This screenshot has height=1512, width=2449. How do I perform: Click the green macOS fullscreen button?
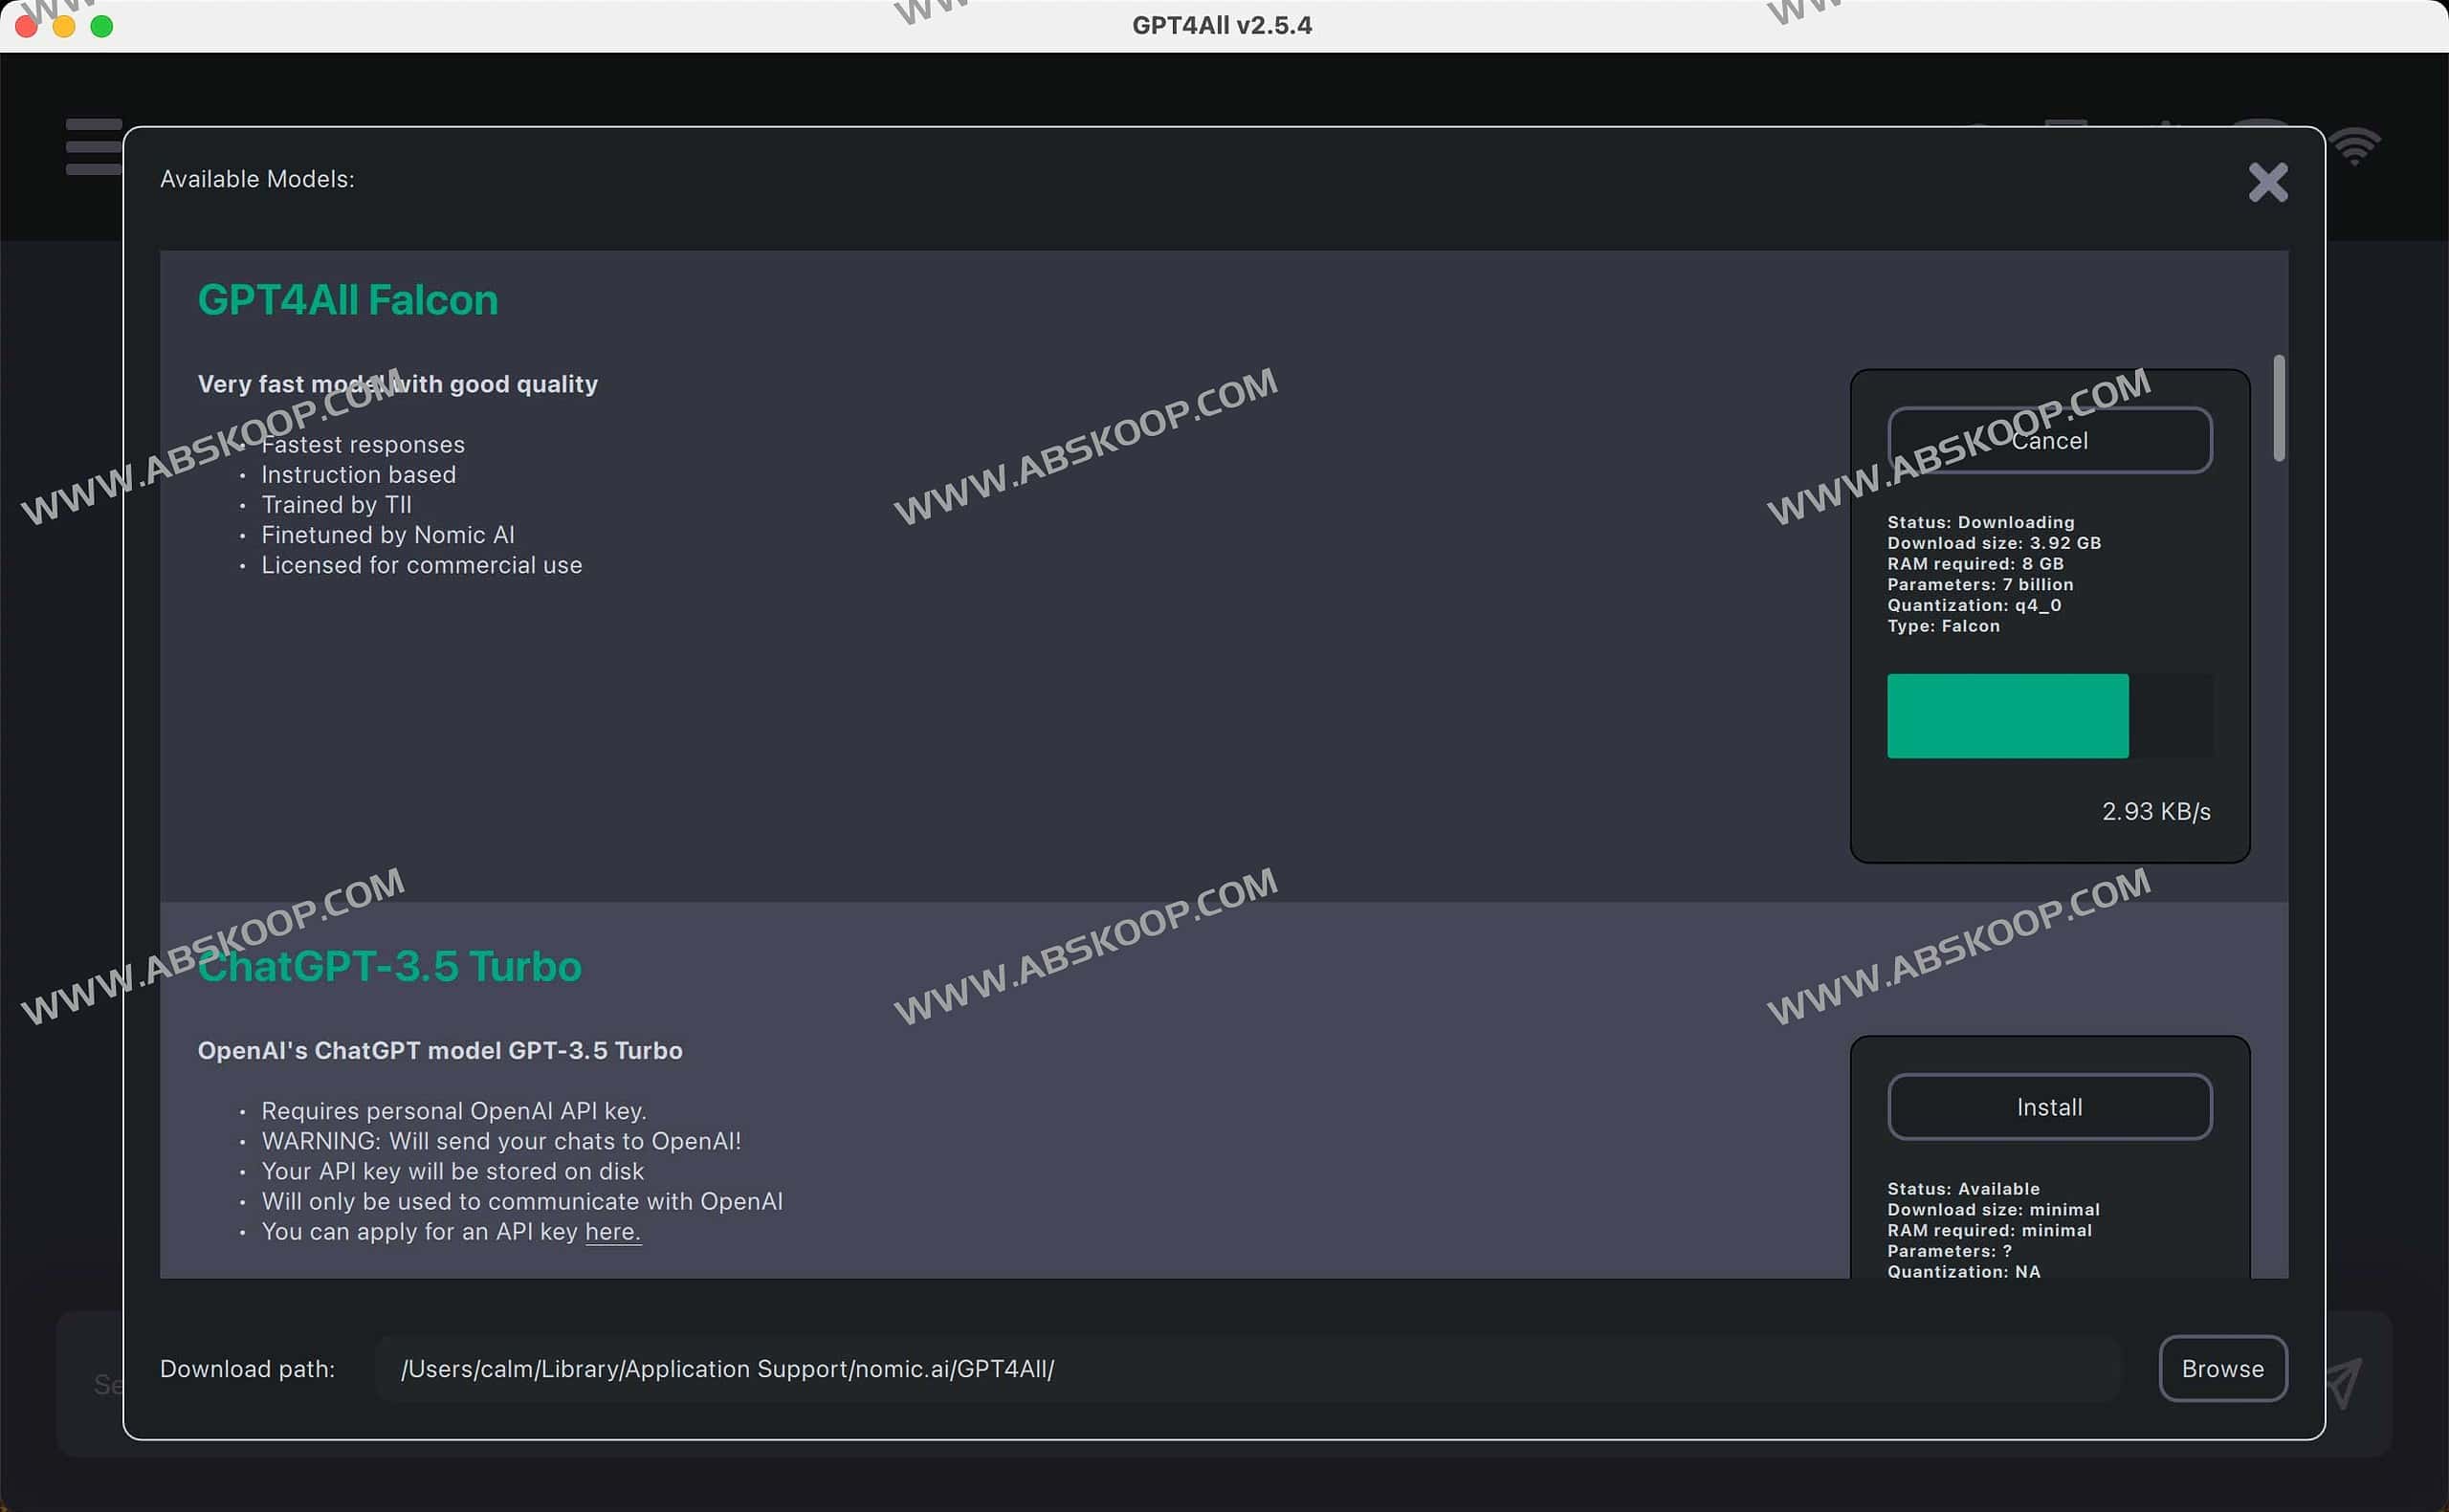101,26
